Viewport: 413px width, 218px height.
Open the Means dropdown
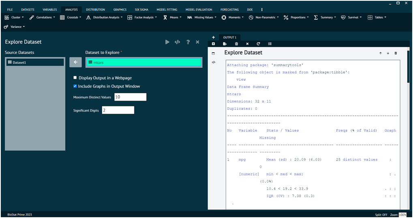(172, 17)
